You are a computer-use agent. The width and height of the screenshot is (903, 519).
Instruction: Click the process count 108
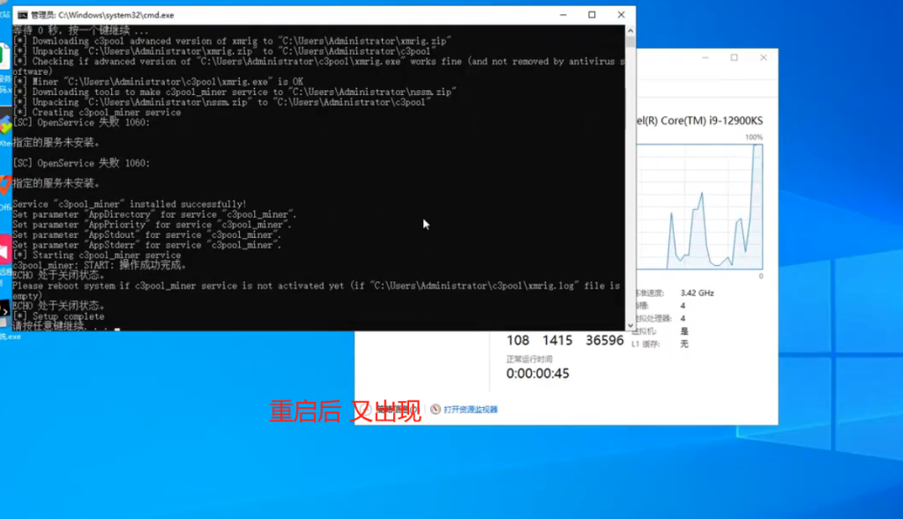(x=518, y=341)
